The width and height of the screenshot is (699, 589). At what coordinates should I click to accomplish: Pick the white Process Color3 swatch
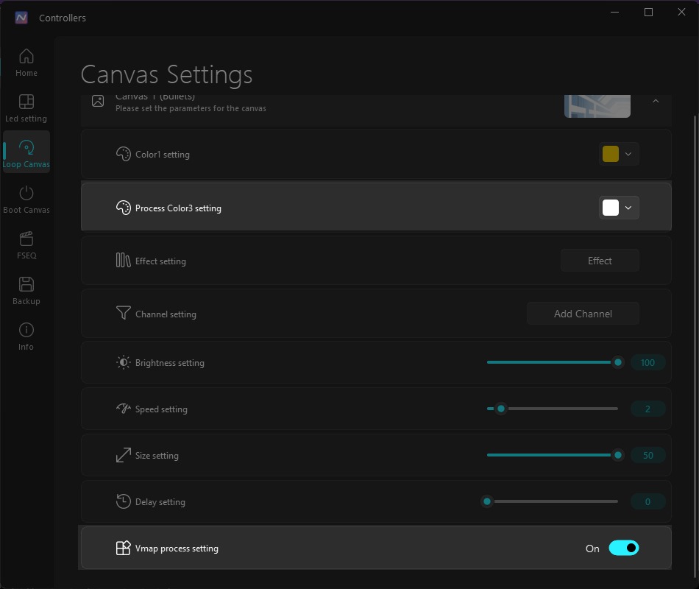610,208
